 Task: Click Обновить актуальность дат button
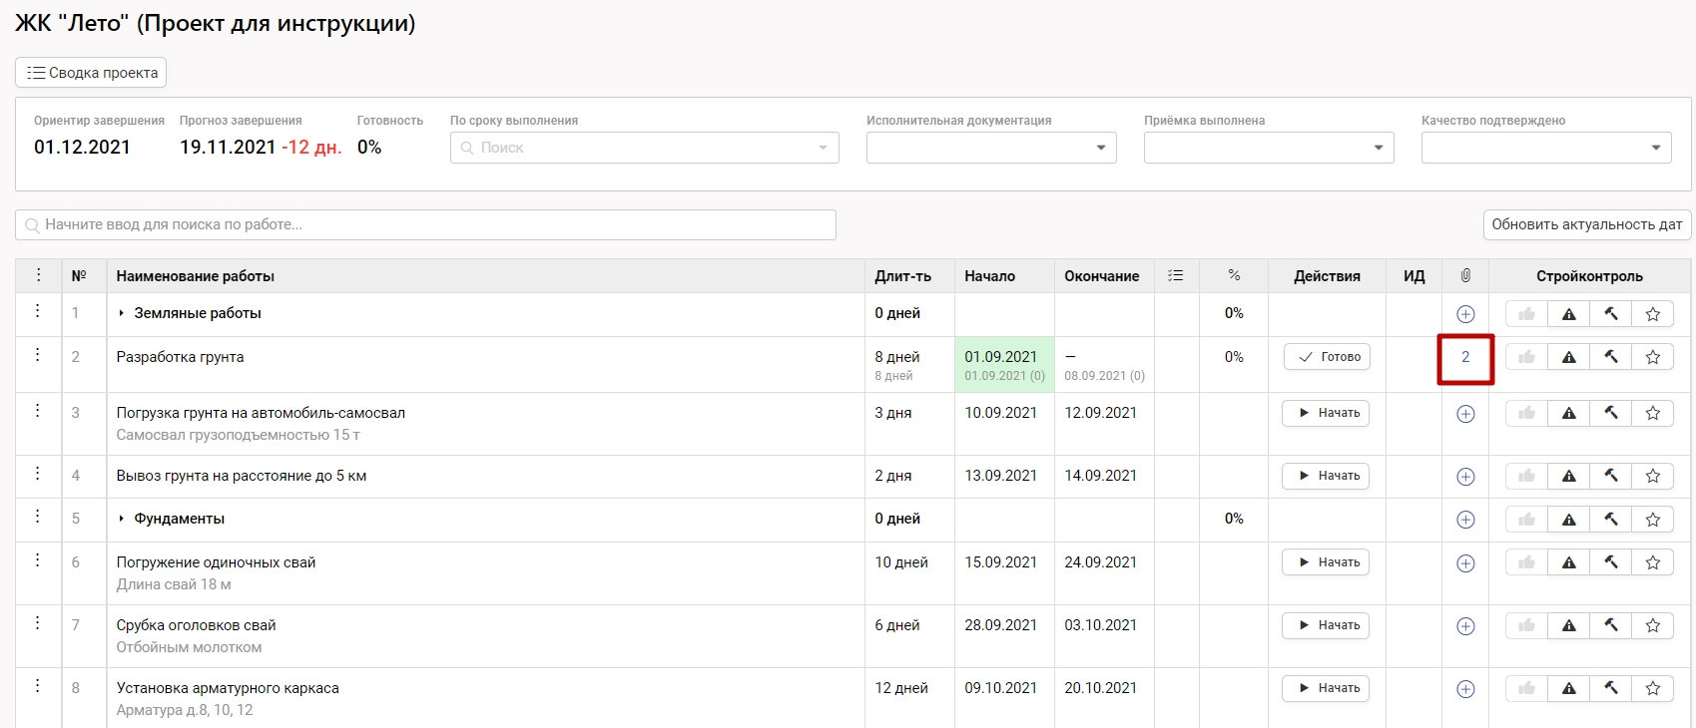1586,224
